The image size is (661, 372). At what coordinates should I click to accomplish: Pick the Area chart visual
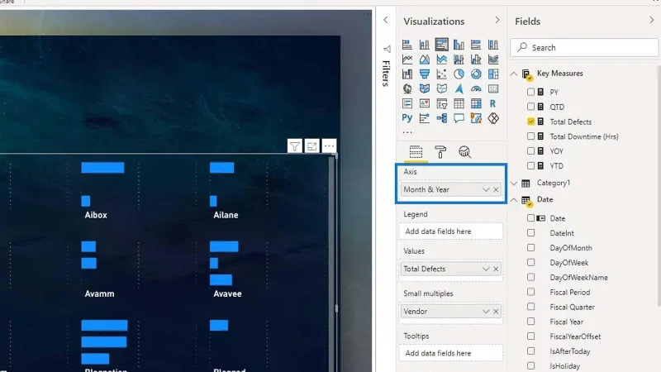[x=425, y=59]
